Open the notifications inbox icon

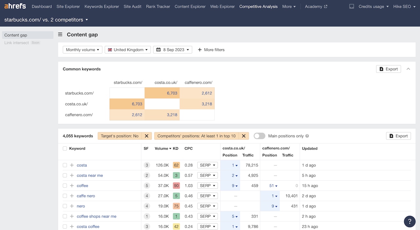[351, 7]
